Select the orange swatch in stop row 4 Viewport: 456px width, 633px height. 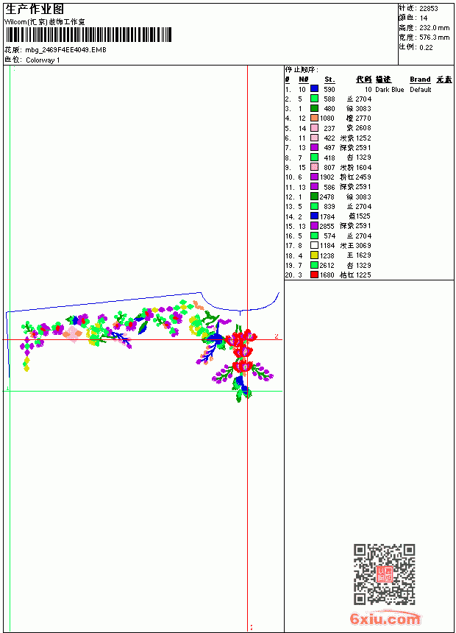coord(314,118)
